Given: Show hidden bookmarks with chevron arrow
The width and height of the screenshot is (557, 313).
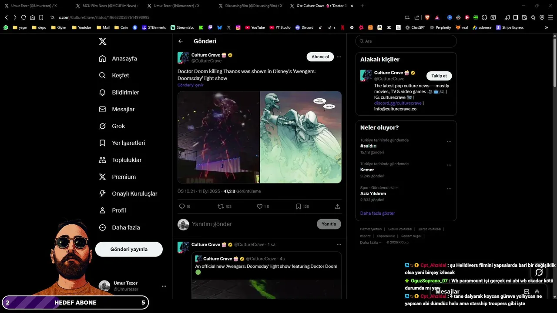Looking at the screenshot, I should pos(547,27).
